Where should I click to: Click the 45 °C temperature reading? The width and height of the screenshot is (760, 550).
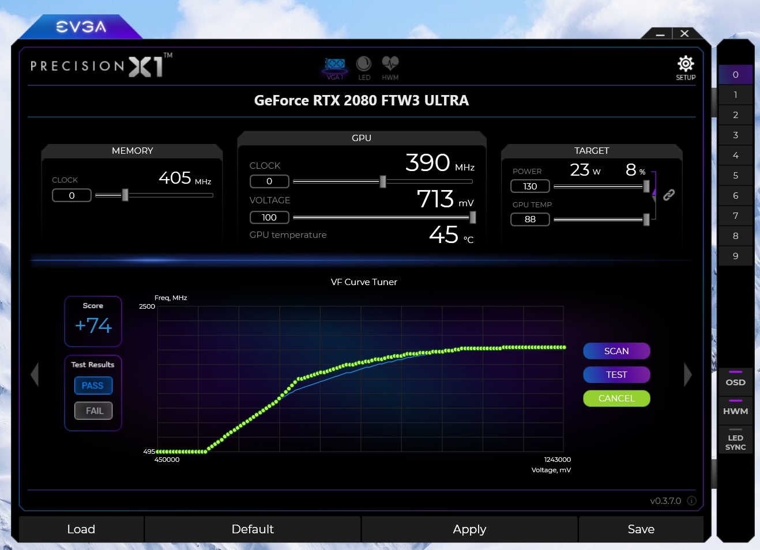(x=452, y=235)
